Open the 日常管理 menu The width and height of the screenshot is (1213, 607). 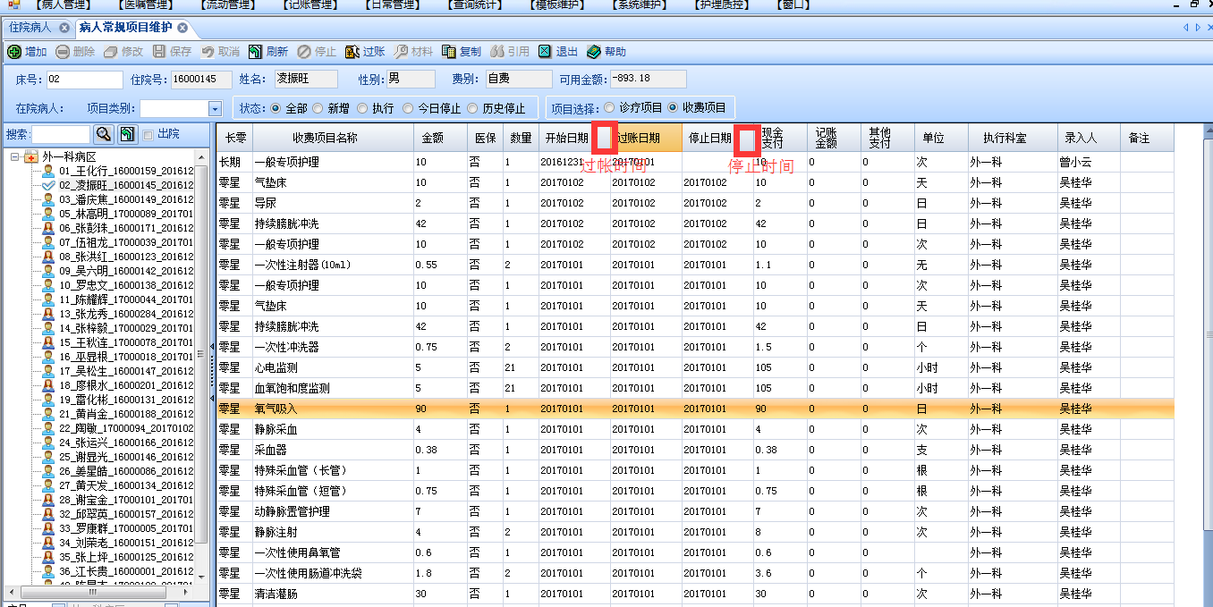[393, 4]
